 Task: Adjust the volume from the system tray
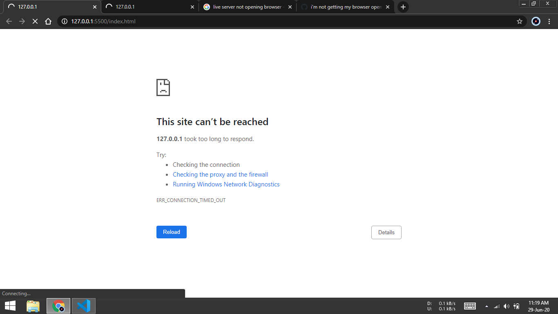point(506,305)
